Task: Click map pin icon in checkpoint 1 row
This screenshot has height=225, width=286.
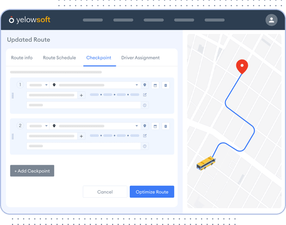Action: (144, 85)
